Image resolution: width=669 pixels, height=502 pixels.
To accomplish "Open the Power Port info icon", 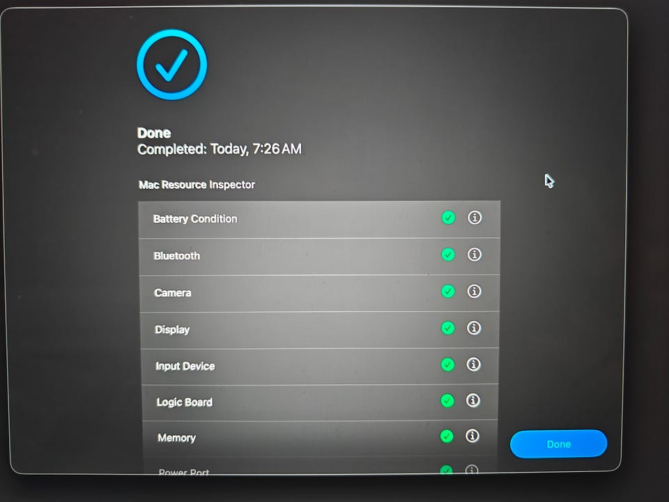I will pos(472,470).
